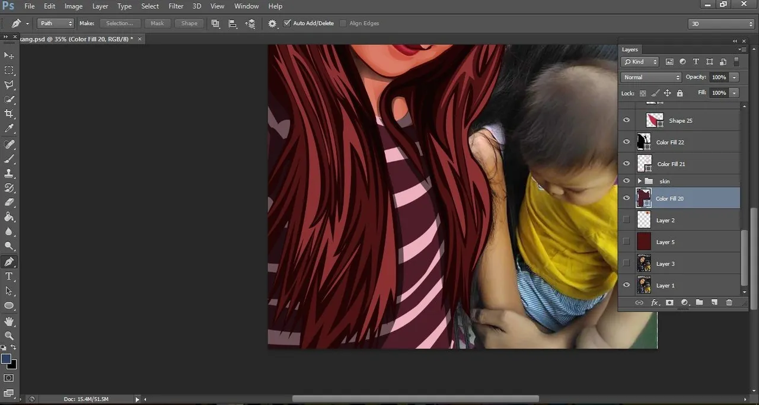
Task: Select the Dodge tool
Action: point(9,247)
